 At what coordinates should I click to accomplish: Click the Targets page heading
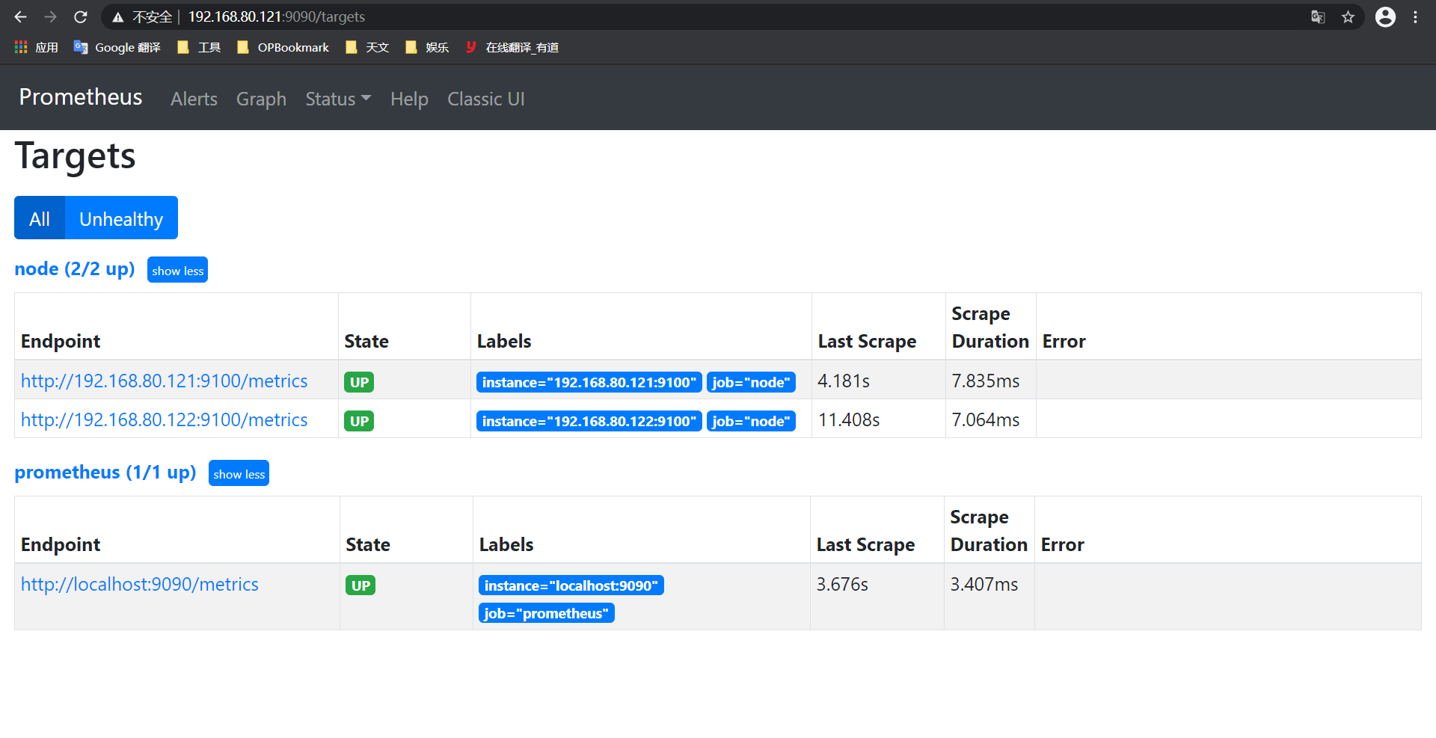75,156
